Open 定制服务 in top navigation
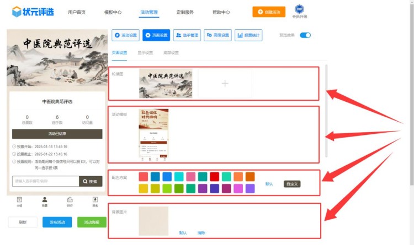The height and width of the screenshot is (245, 414). 185,12
